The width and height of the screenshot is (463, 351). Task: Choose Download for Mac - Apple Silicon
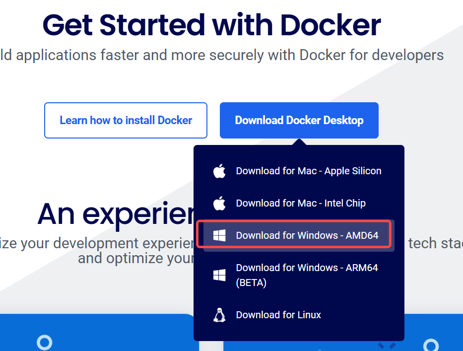coord(299,171)
